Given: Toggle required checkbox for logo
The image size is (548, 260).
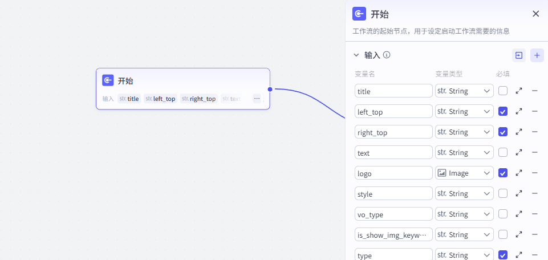Looking at the screenshot, I should click(502, 173).
